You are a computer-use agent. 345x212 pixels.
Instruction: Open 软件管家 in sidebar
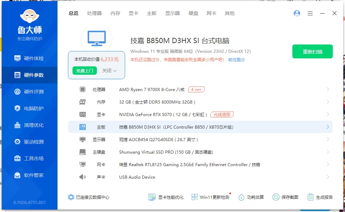click(x=29, y=175)
